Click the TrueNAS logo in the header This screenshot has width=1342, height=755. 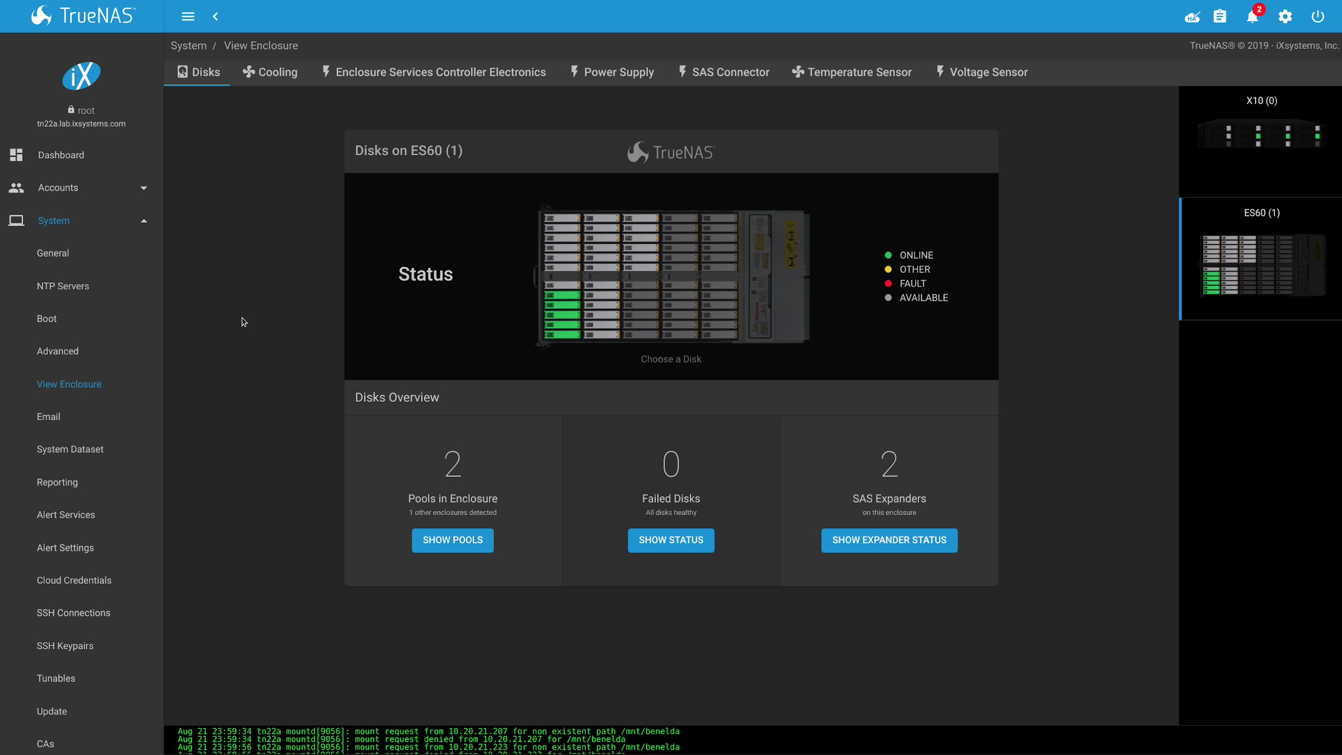[82, 16]
